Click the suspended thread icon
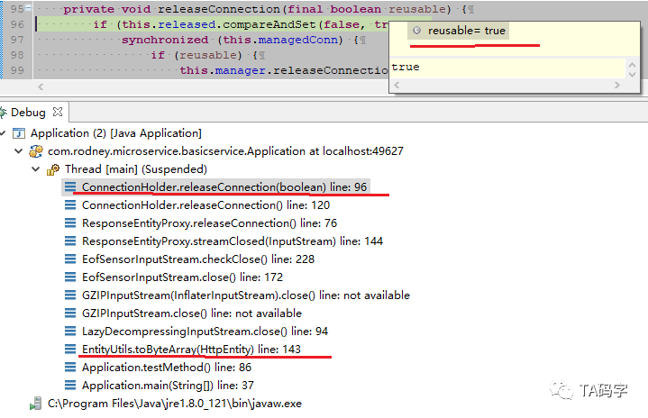648x418 pixels. (53, 169)
